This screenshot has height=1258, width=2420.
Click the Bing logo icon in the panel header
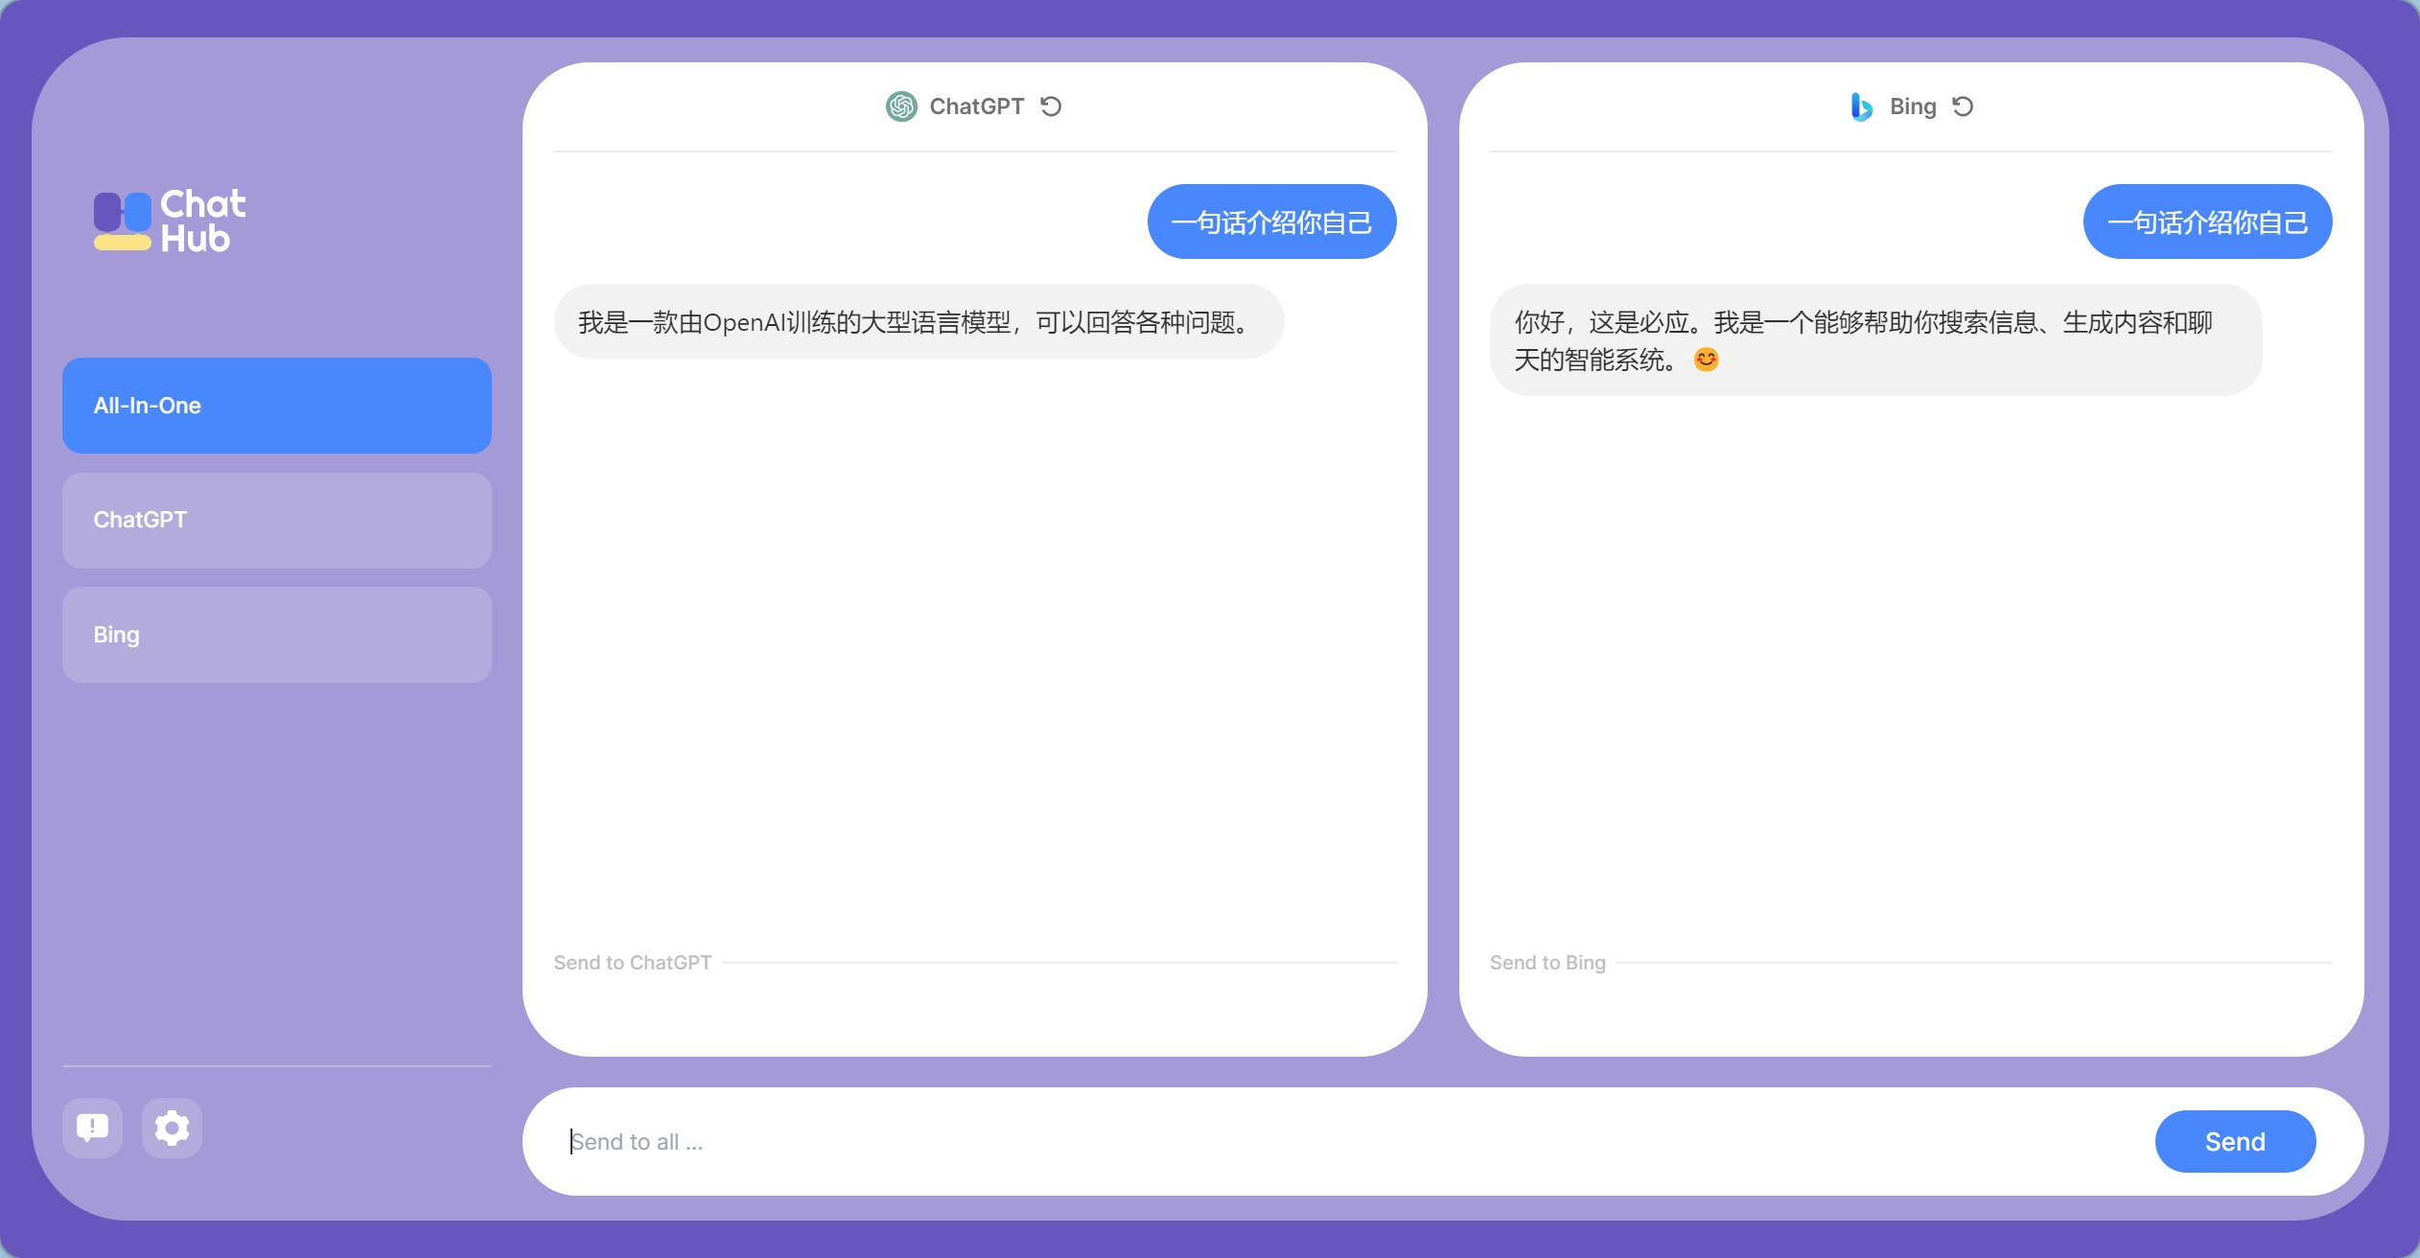[x=1861, y=106]
